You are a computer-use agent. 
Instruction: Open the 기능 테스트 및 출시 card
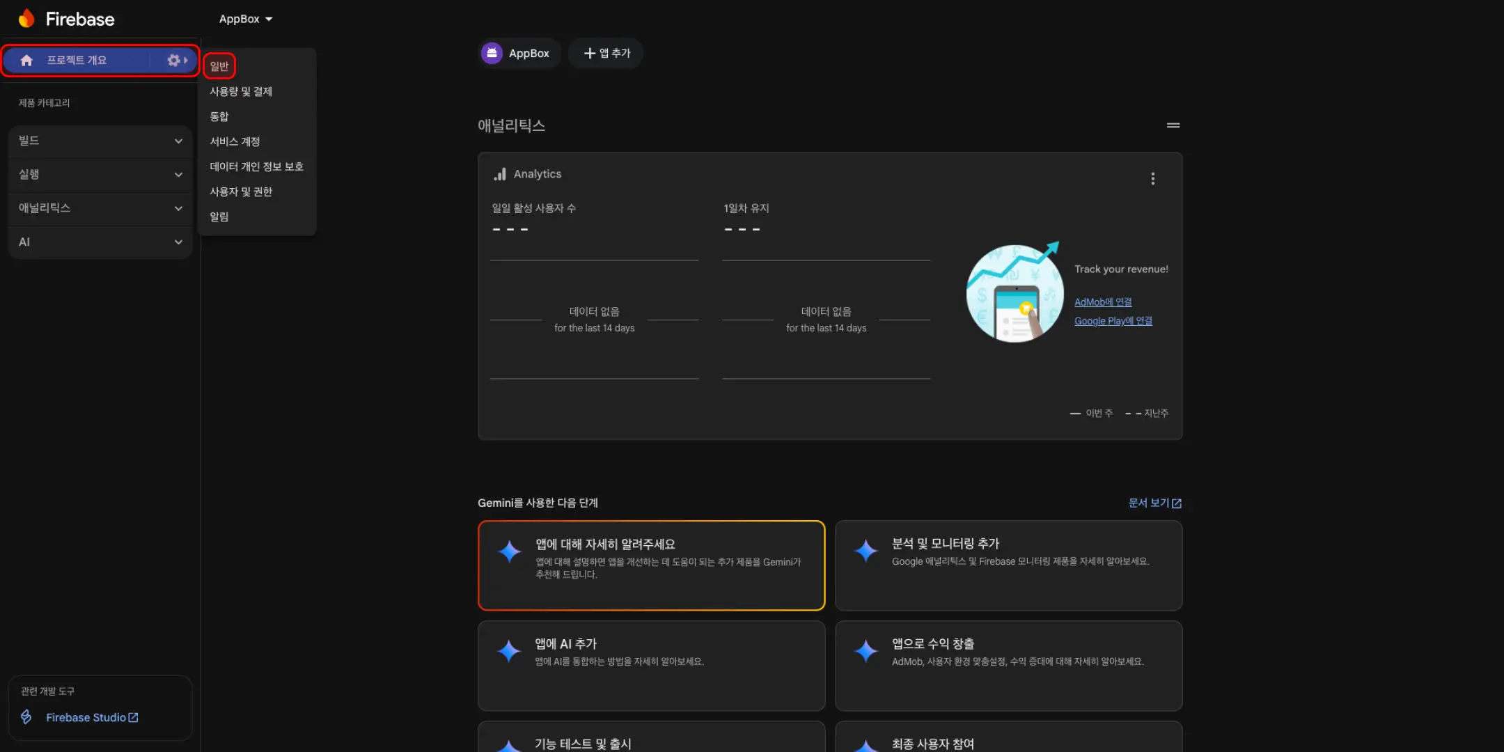[x=652, y=737]
